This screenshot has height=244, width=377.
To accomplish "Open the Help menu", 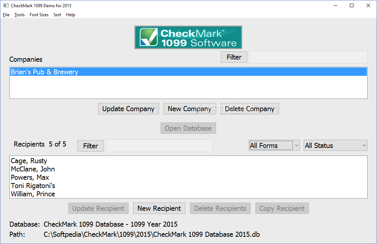I will click(71, 15).
